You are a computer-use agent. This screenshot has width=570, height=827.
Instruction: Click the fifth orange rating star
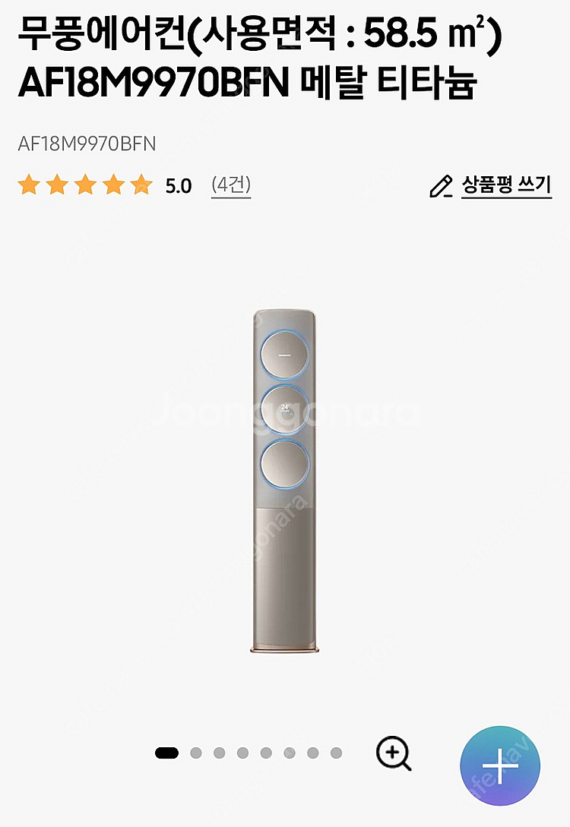141,185
